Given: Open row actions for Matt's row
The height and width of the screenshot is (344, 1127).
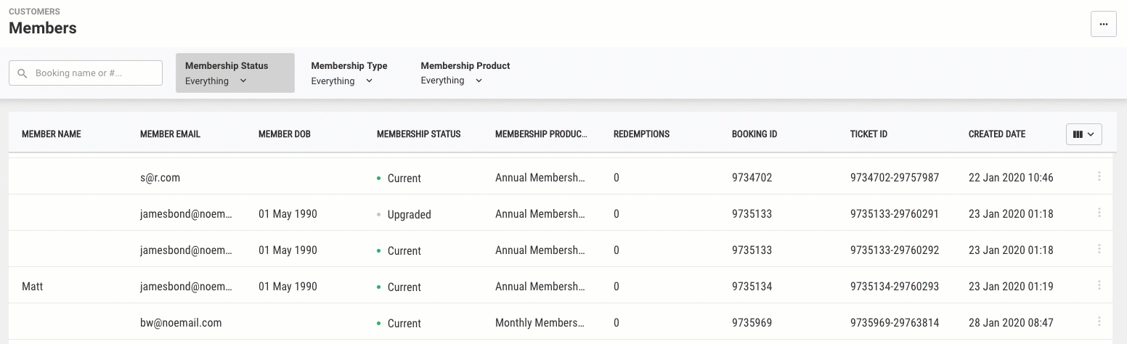Looking at the screenshot, I should pyautogui.click(x=1099, y=285).
